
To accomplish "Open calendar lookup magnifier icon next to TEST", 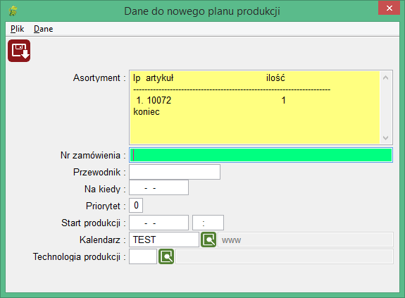I will tap(208, 240).
